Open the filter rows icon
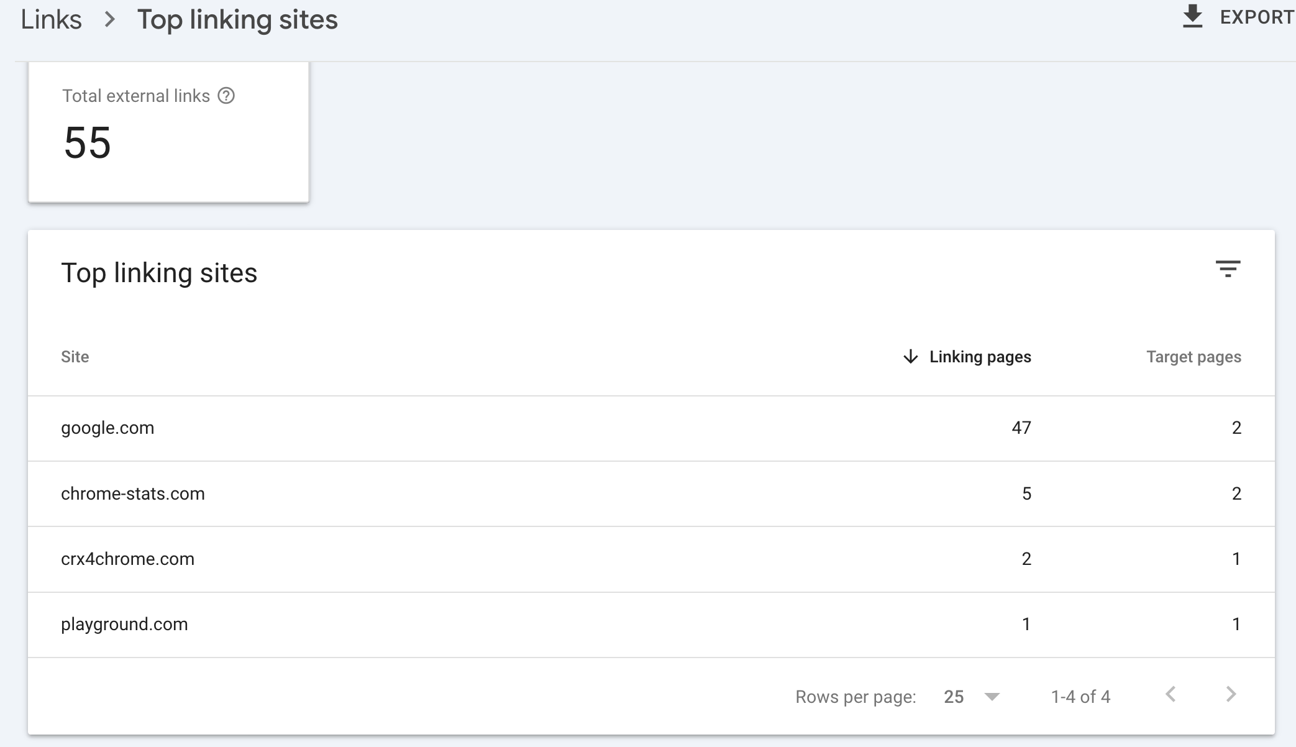The image size is (1296, 747). [x=1228, y=269]
